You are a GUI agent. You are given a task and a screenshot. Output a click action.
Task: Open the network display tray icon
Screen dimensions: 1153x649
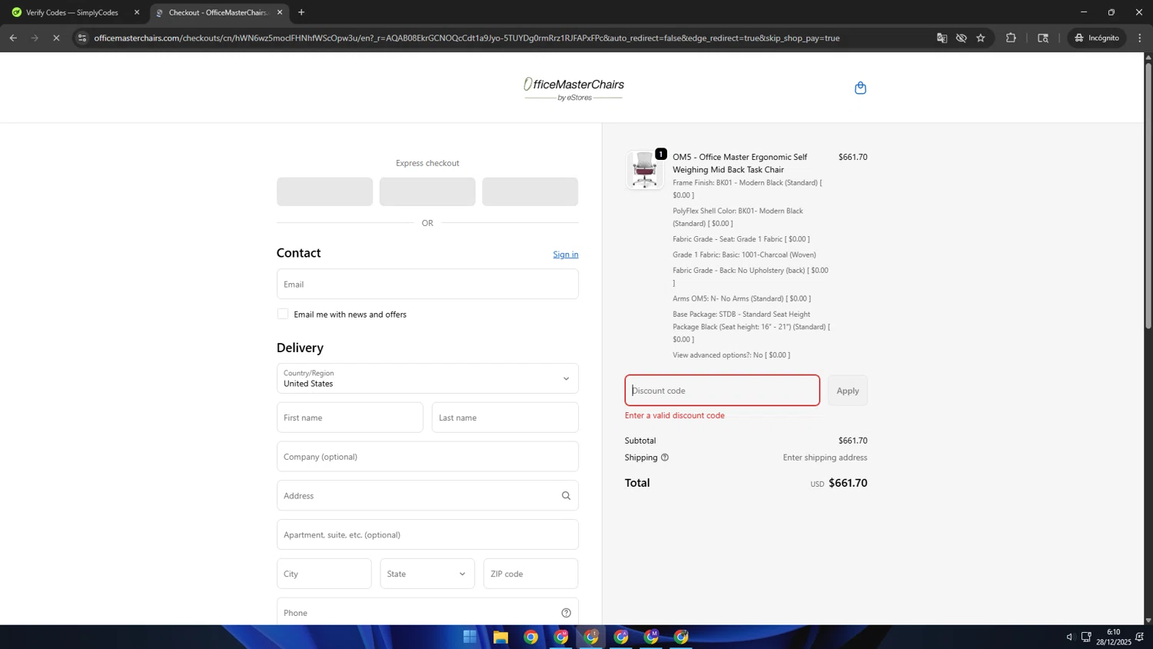pos(1086,637)
